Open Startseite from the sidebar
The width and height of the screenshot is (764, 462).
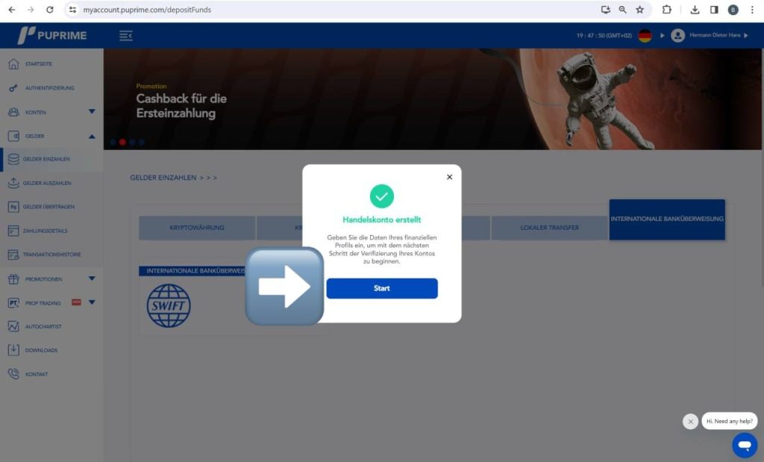[38, 64]
